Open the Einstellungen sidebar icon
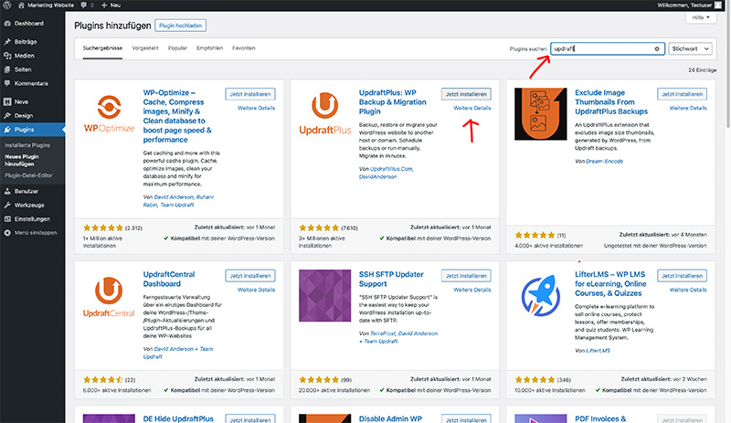 (x=7, y=219)
